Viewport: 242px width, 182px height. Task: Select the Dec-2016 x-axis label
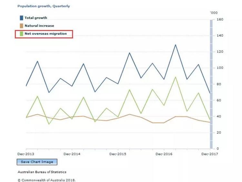point(164,154)
